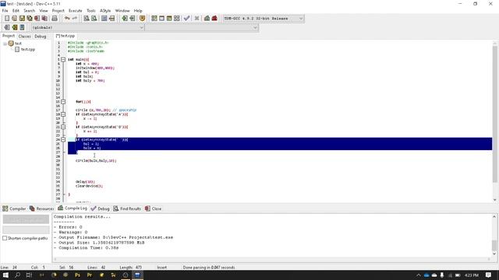This screenshot has height=280, width=499.
Task: Collapse the test project tree node
Action: (x=5, y=44)
